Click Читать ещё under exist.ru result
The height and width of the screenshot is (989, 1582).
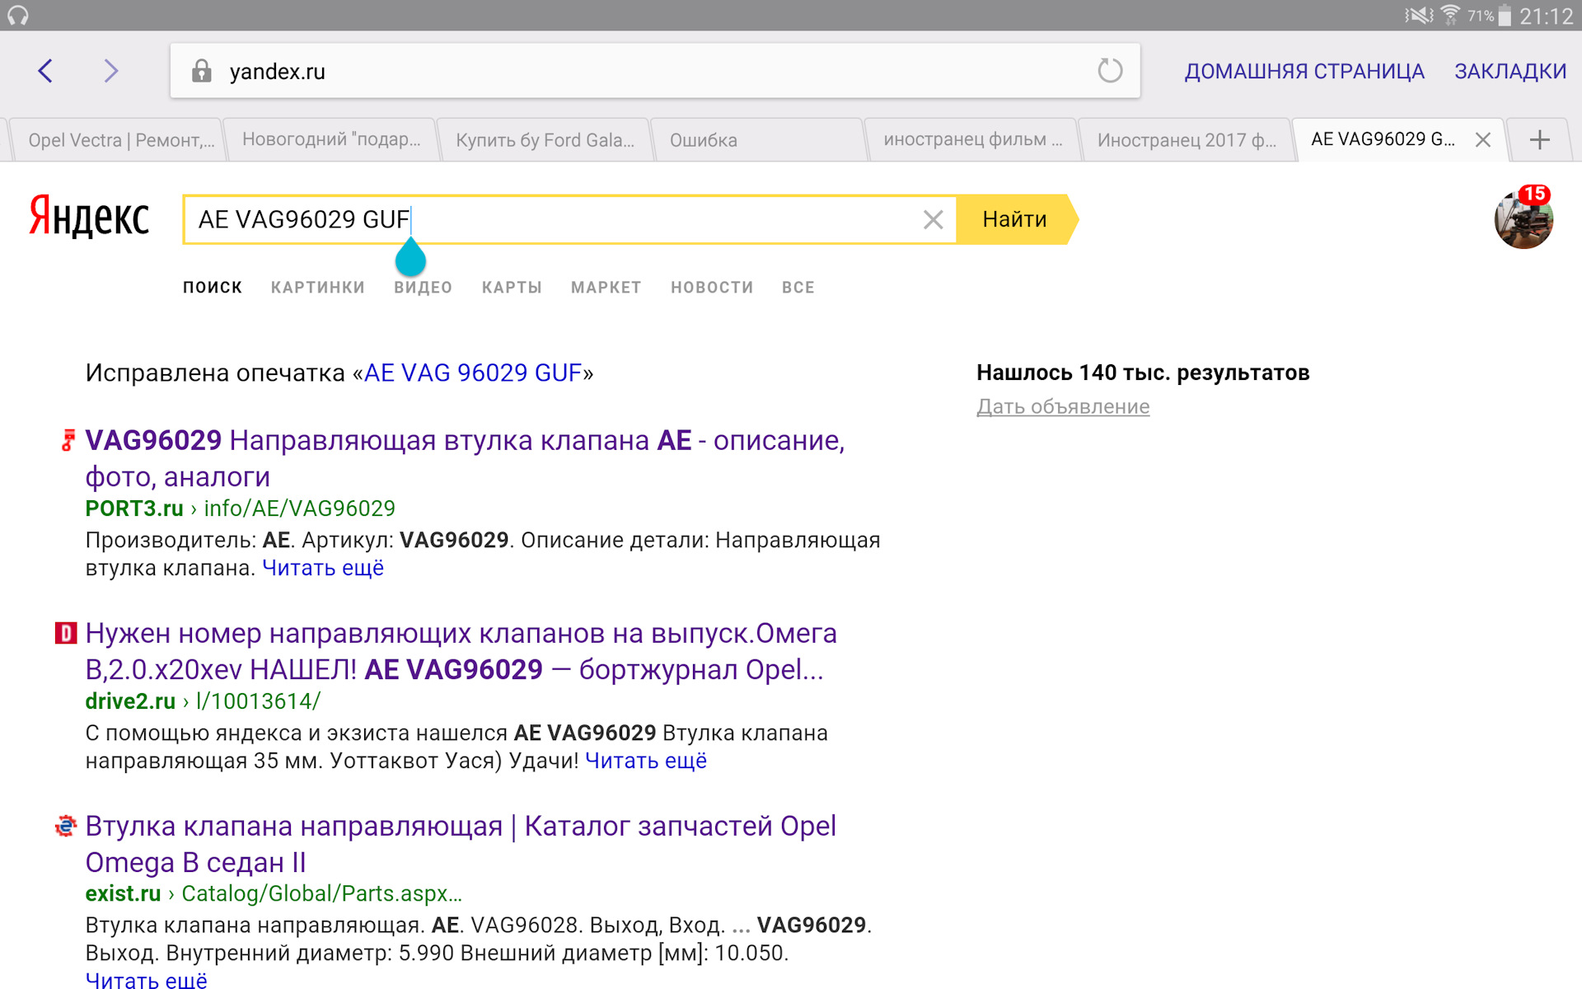(x=147, y=980)
